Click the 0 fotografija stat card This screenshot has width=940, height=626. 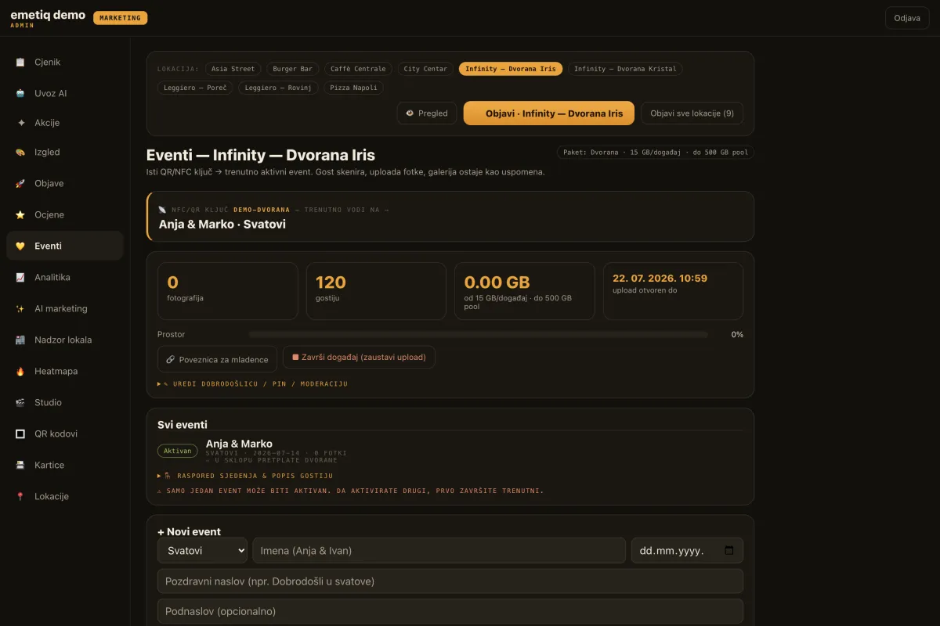[x=227, y=291]
